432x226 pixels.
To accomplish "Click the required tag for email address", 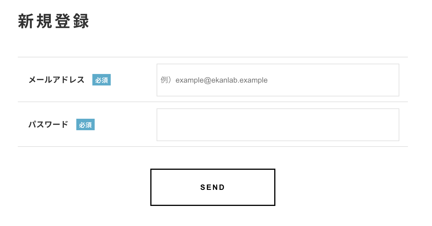I will [101, 80].
